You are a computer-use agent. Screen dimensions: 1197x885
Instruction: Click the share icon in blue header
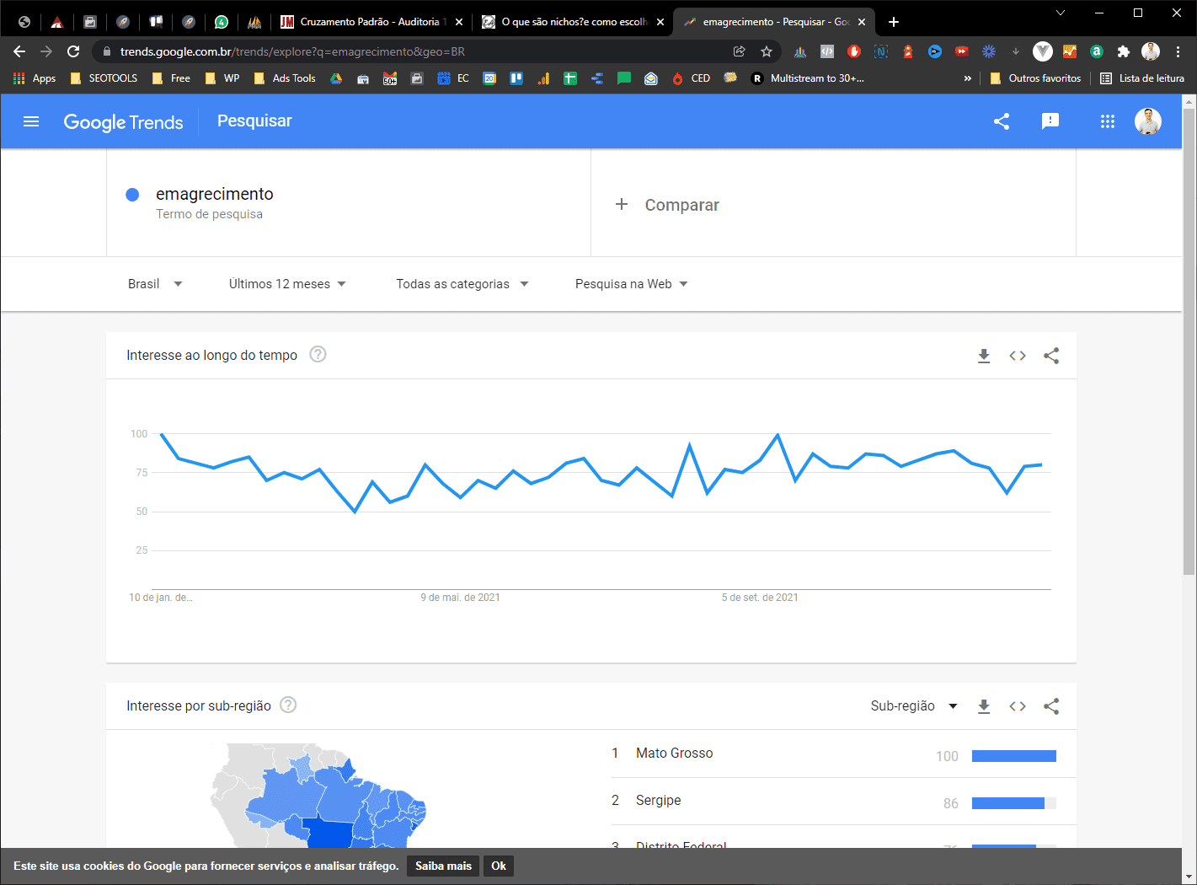[x=1002, y=121]
